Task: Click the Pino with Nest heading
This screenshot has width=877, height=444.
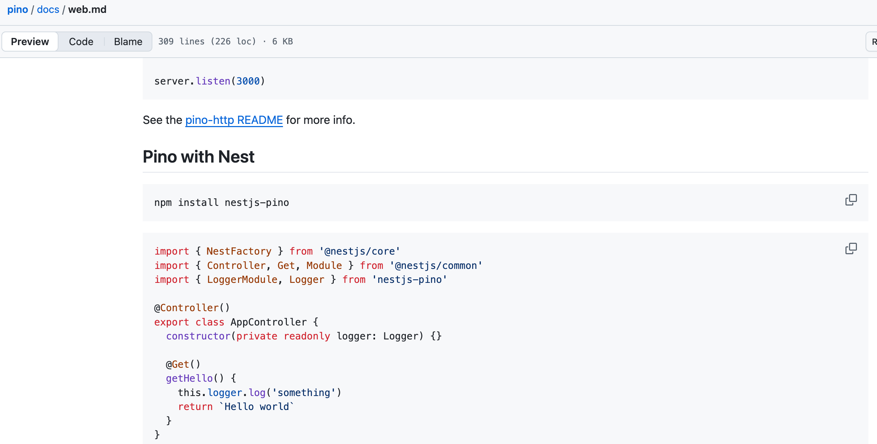Action: click(199, 156)
